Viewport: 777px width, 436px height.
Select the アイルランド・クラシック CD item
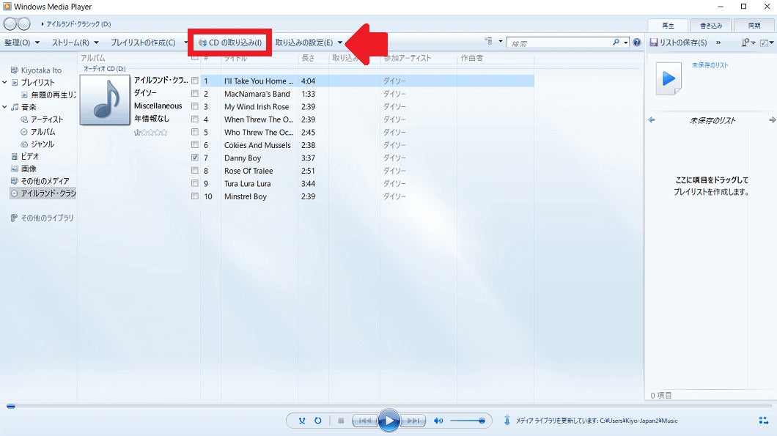pyautogui.click(x=43, y=193)
